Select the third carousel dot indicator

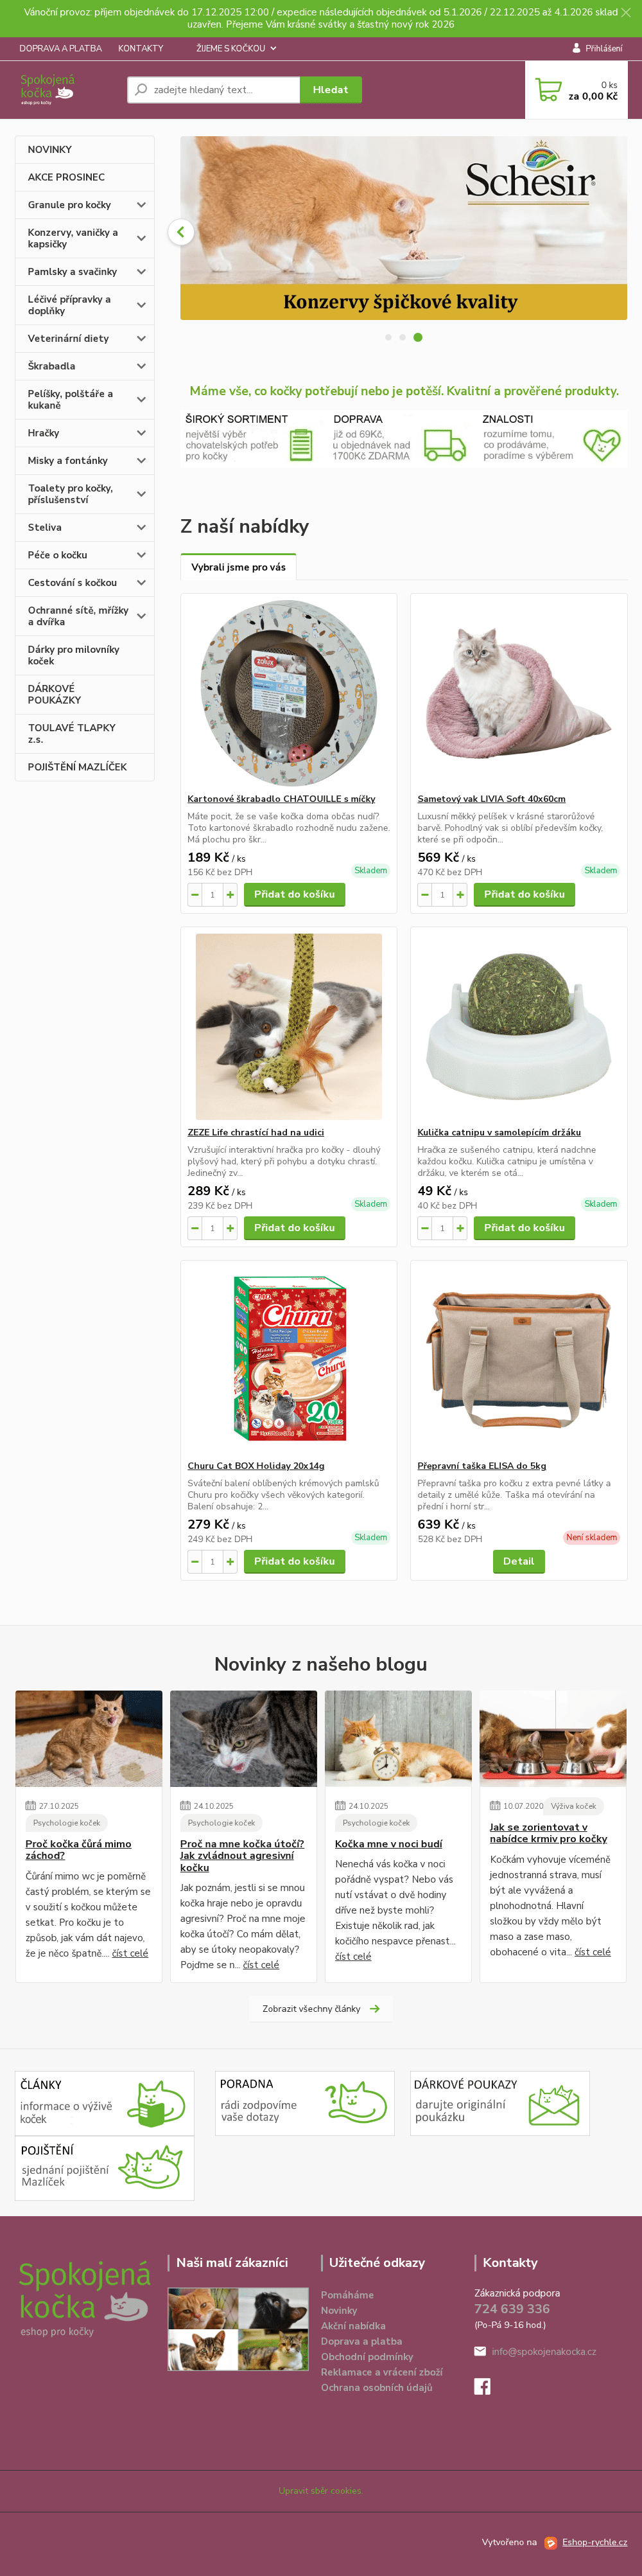pos(417,337)
